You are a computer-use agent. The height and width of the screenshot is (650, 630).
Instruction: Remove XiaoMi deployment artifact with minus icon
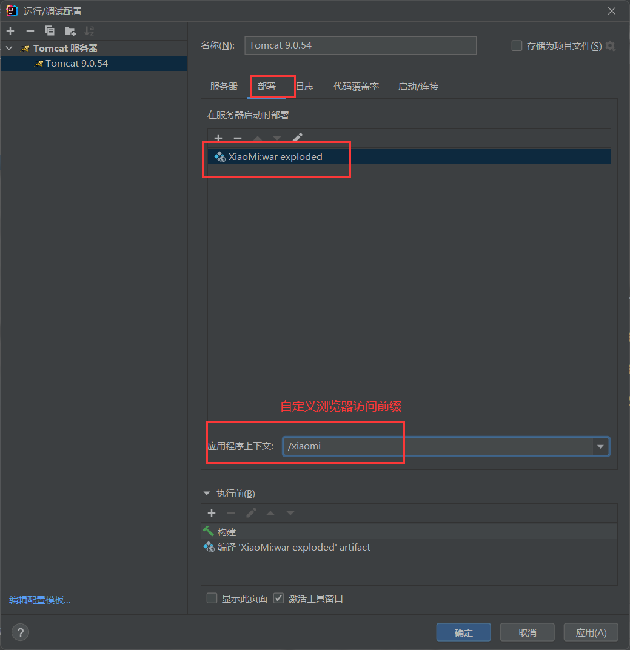238,138
